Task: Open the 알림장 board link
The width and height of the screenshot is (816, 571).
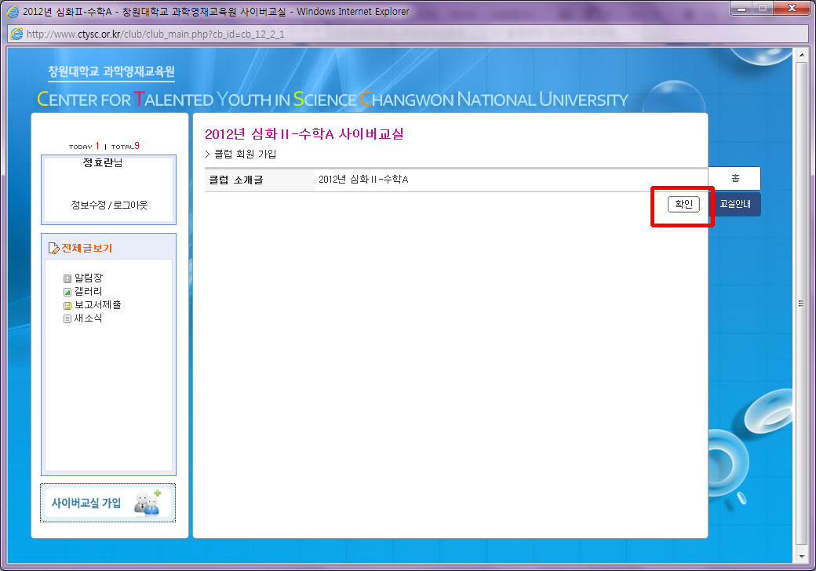Action: (x=88, y=278)
